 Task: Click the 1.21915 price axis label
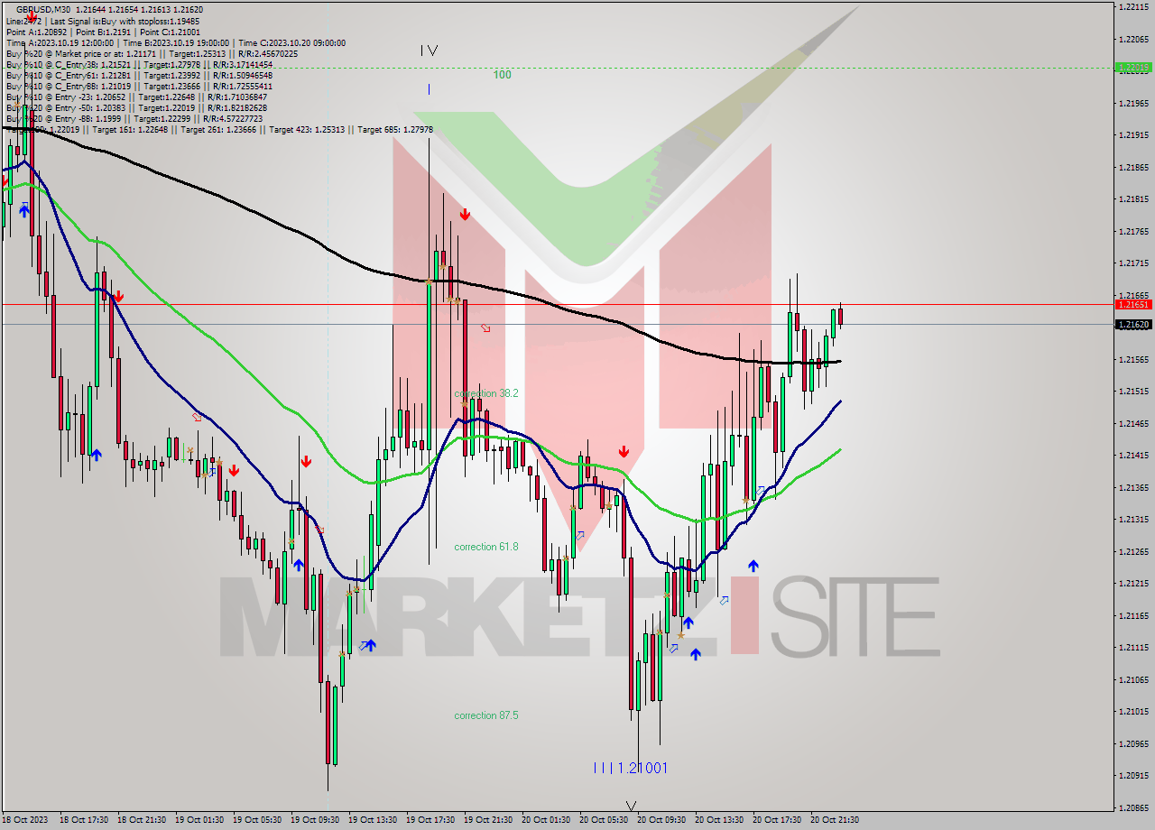coord(1134,134)
